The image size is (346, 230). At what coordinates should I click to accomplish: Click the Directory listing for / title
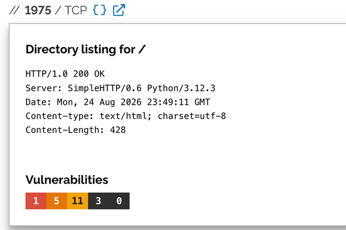tap(86, 49)
